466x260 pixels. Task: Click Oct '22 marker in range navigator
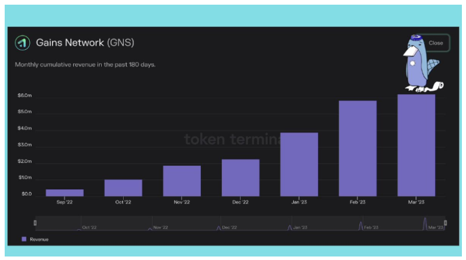pos(89,227)
